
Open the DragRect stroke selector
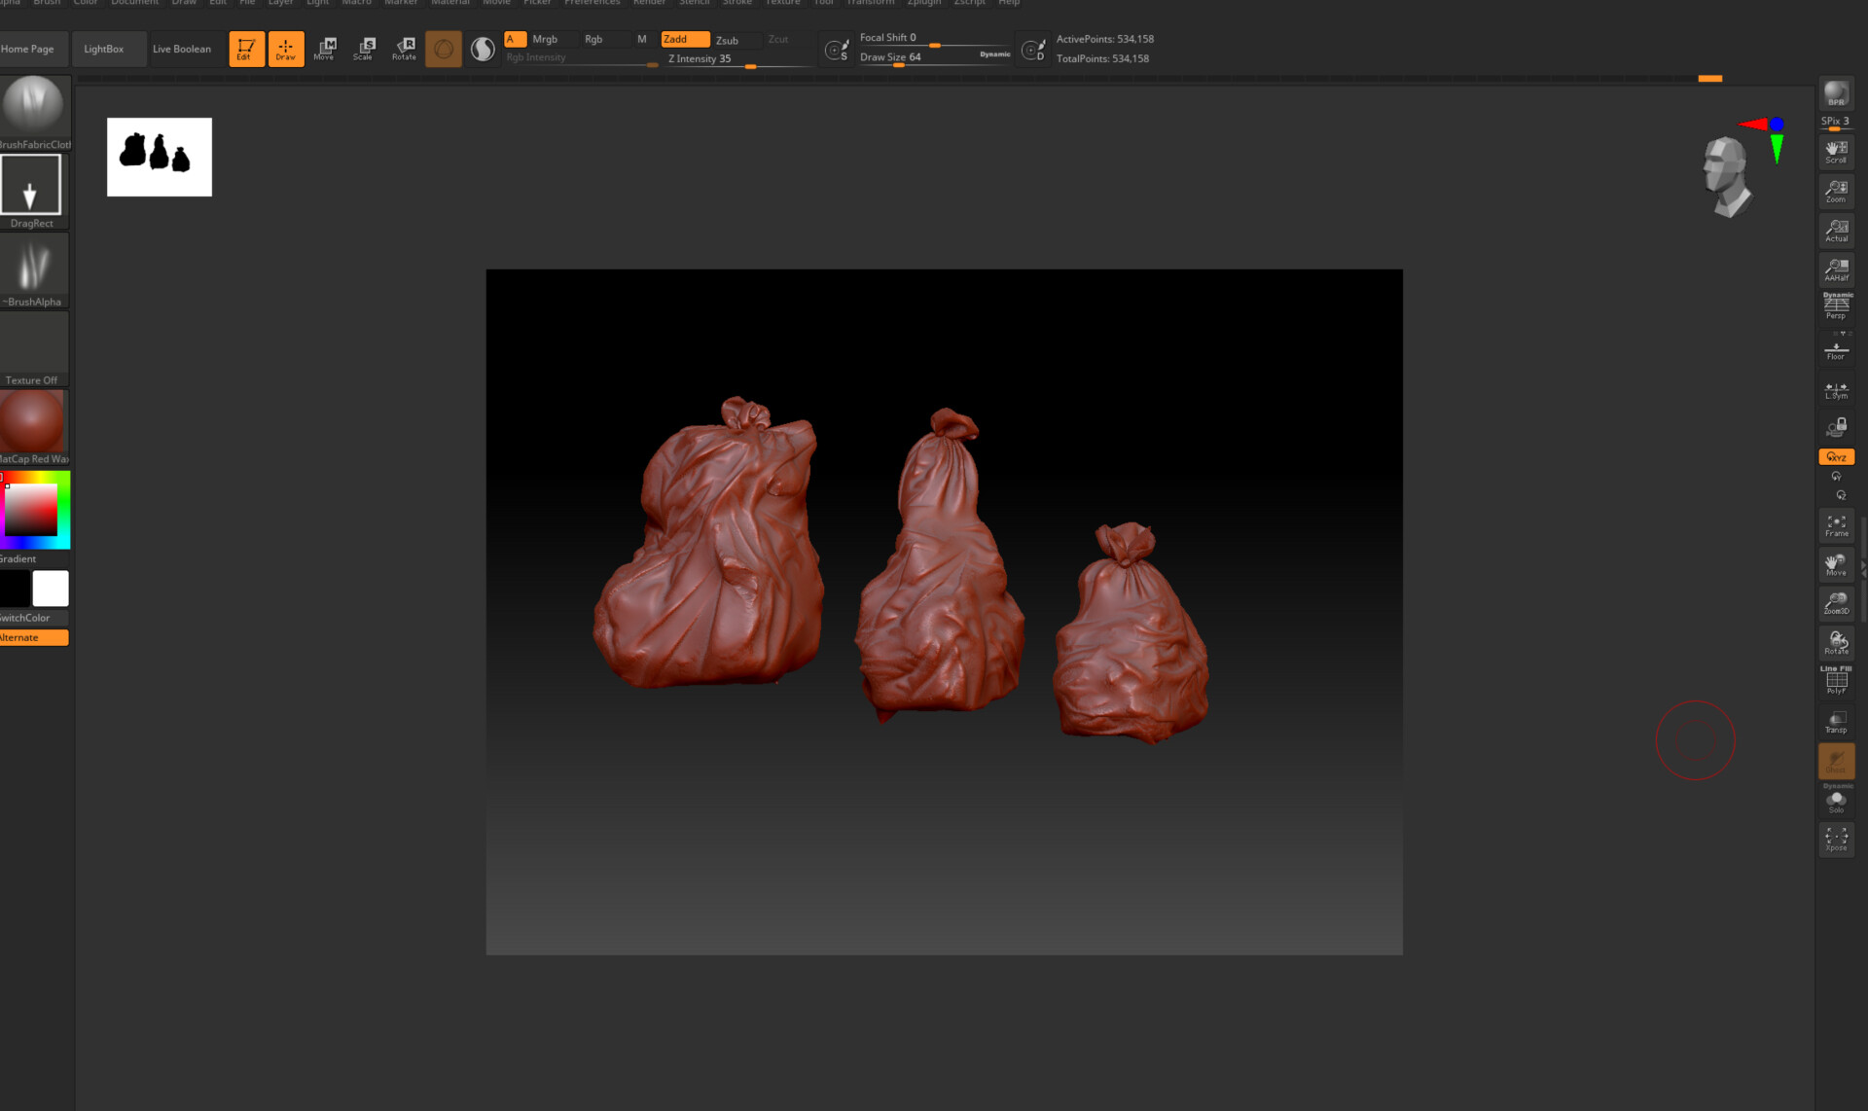point(31,185)
